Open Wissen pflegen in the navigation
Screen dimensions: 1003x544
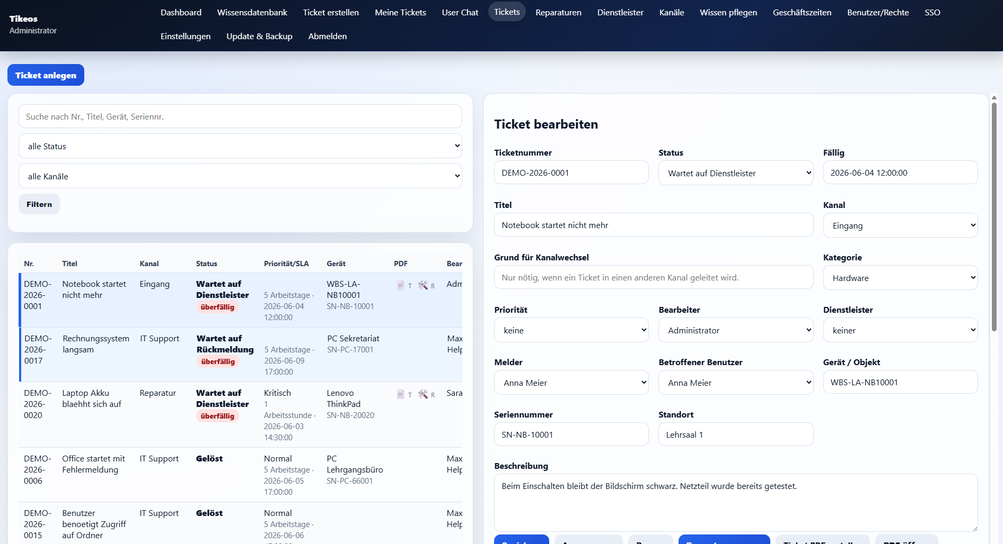point(728,12)
